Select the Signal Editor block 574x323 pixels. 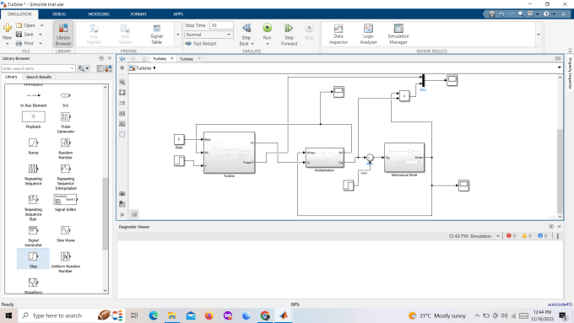point(66,202)
